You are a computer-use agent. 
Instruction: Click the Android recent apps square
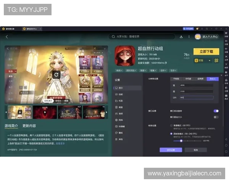coord(226,151)
